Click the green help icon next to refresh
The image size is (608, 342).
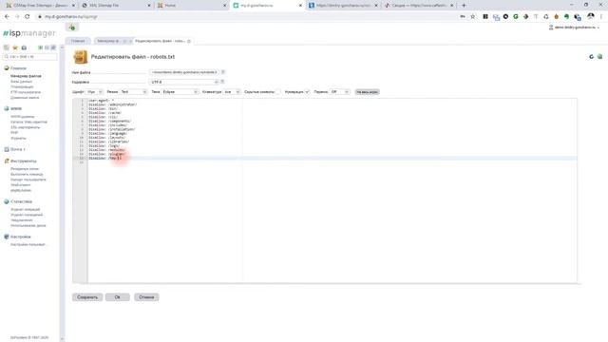pyautogui.click(x=599, y=57)
